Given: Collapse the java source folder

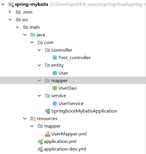Looking at the screenshot, I should (24, 35).
